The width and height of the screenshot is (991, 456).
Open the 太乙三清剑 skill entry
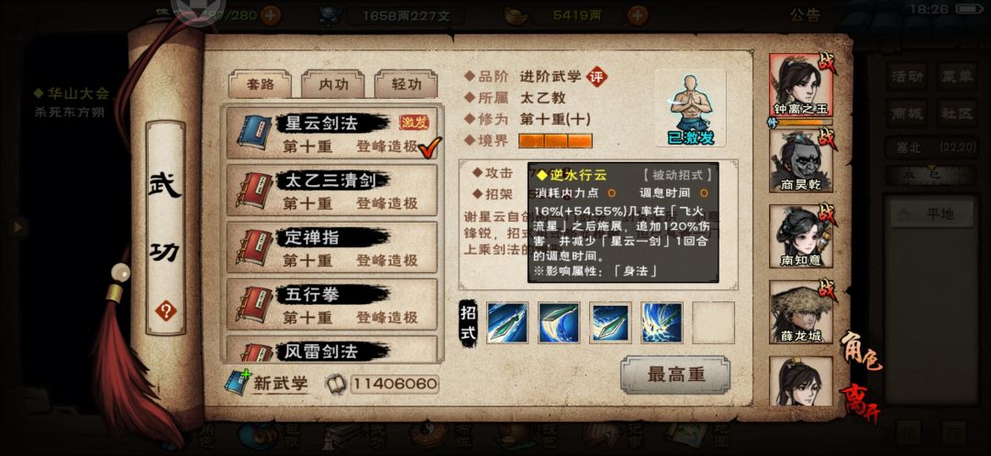(332, 190)
